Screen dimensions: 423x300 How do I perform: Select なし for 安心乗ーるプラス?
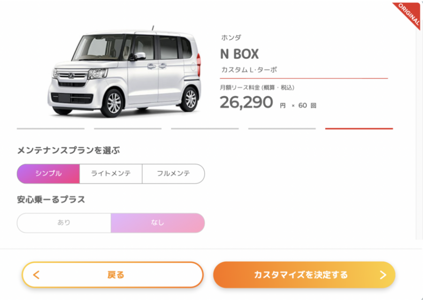[x=157, y=223]
